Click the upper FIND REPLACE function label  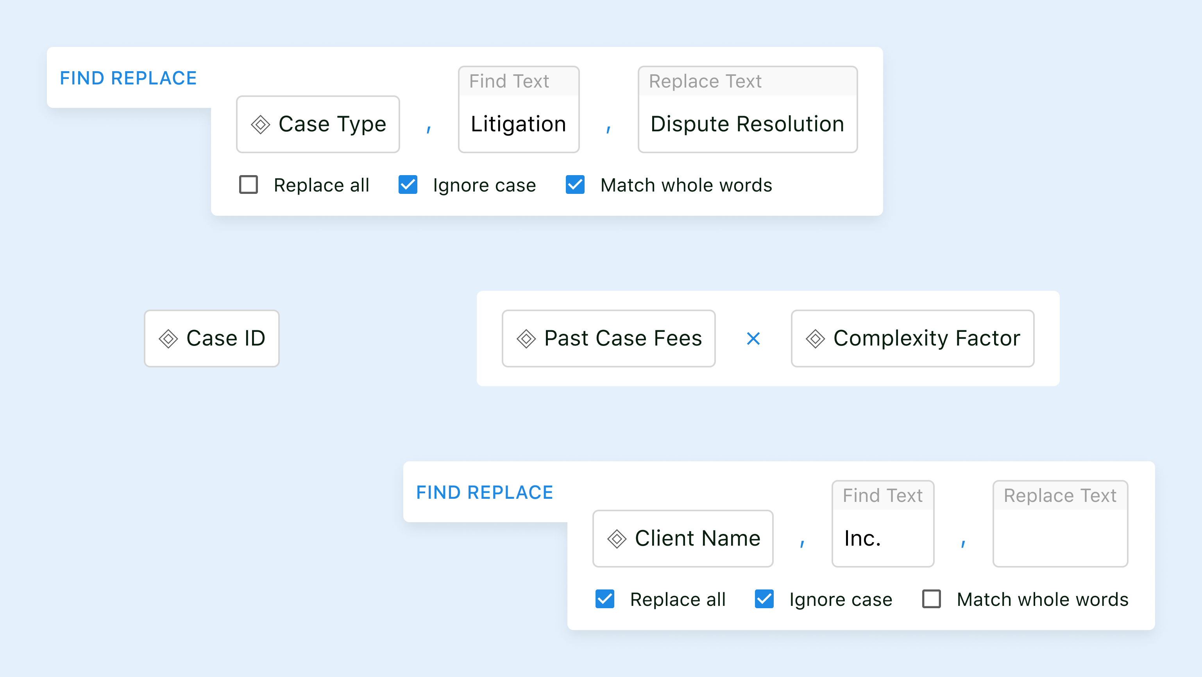tap(128, 78)
